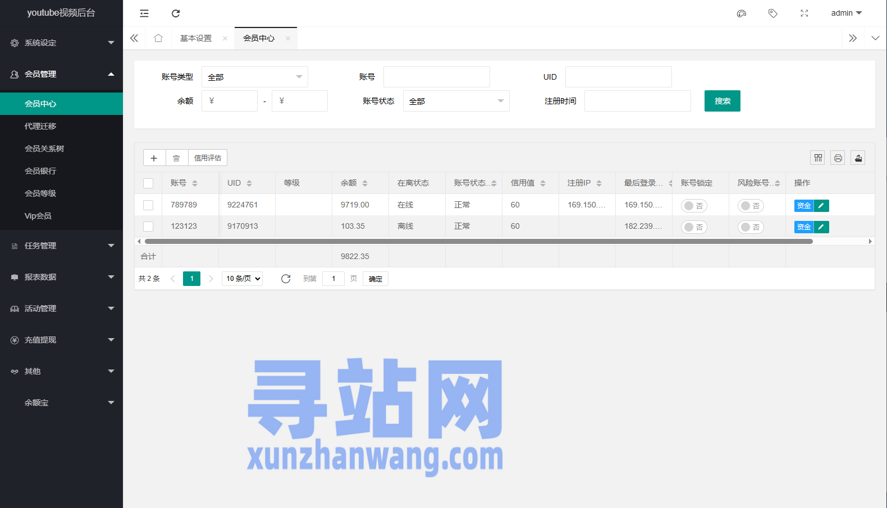Open Vip会员 in the sidebar
The width and height of the screenshot is (887, 508).
tap(61, 216)
